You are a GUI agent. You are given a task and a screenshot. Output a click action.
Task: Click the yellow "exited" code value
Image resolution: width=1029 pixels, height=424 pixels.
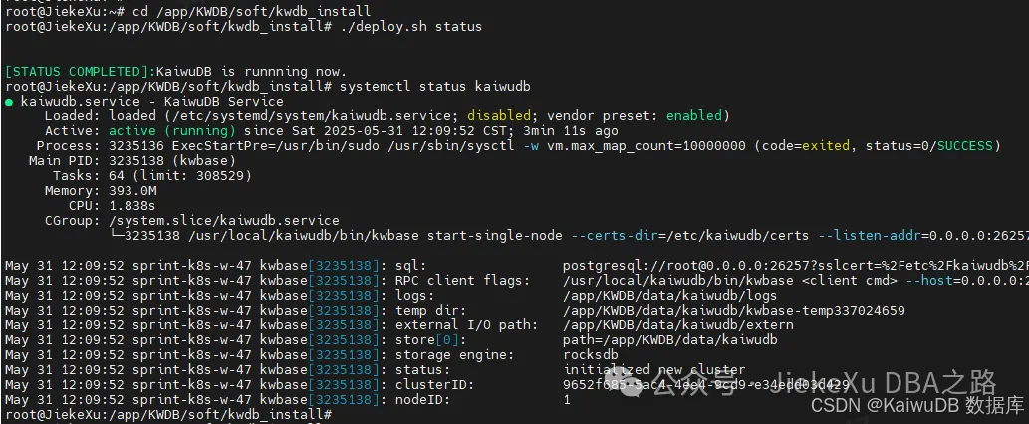point(825,146)
